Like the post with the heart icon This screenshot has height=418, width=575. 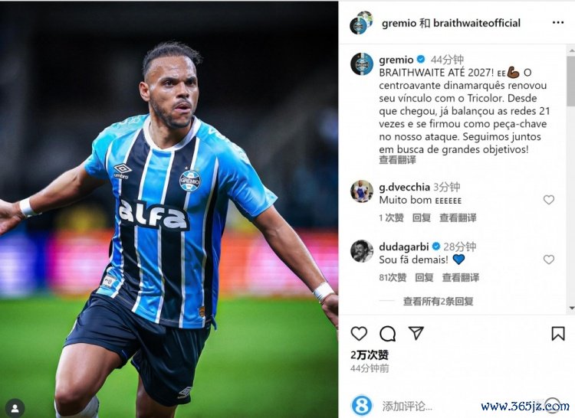tap(359, 334)
